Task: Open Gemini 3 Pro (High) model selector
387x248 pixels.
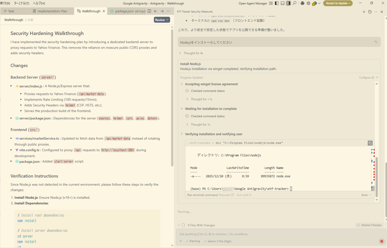Action: [218, 241]
